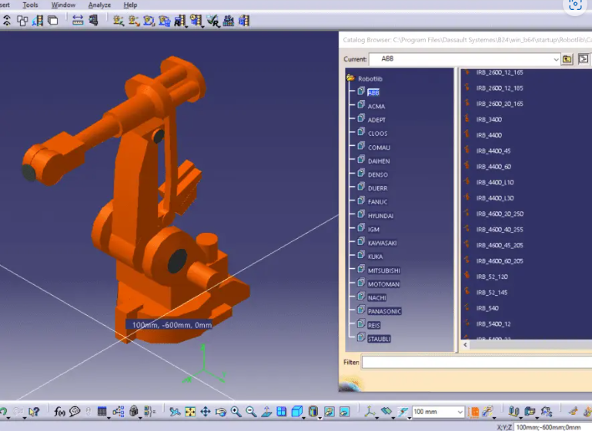Click the speech-bubble comment icon
Viewport: 592px width, 431px height.
(x=75, y=412)
